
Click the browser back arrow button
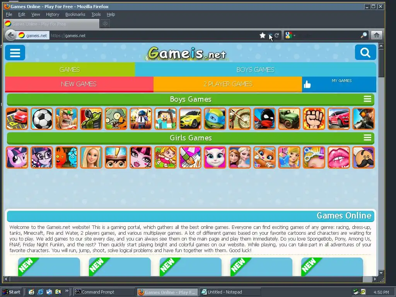point(10,35)
